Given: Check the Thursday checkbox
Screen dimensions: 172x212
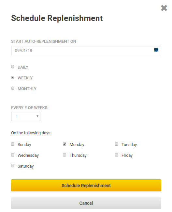Looking at the screenshot, I should (64, 155).
